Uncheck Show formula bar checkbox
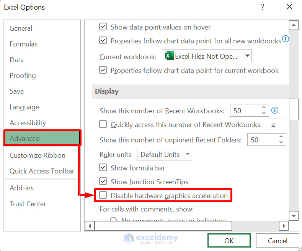Screen dimensions: 302x251 click(103, 168)
